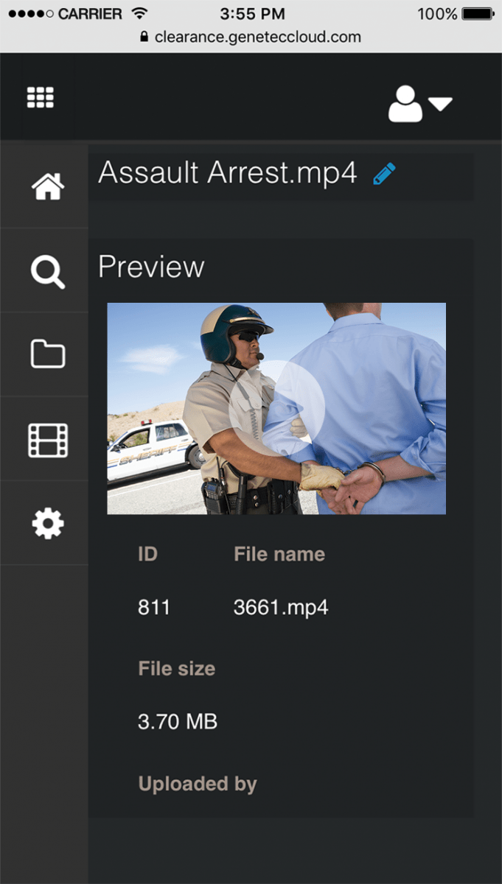Click the user profile avatar icon
Viewport: 502px width, 884px height.
(x=405, y=104)
